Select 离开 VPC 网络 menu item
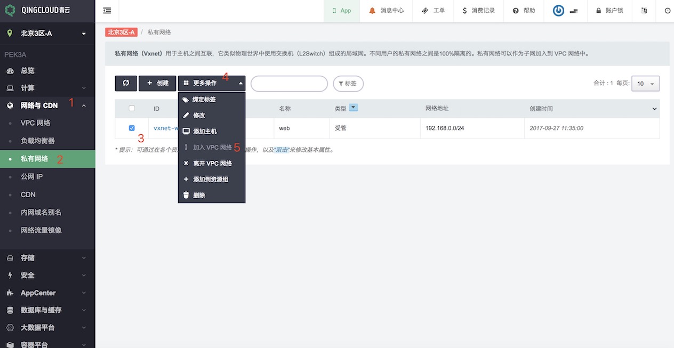The height and width of the screenshot is (348, 674). pos(212,164)
